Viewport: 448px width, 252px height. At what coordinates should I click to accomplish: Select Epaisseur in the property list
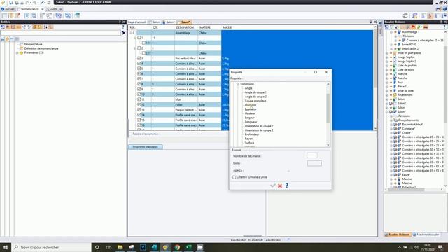251,109
